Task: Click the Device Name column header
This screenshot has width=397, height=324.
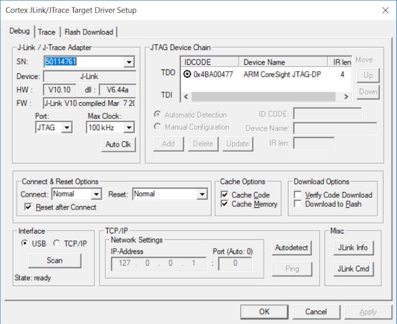Action: click(283, 62)
